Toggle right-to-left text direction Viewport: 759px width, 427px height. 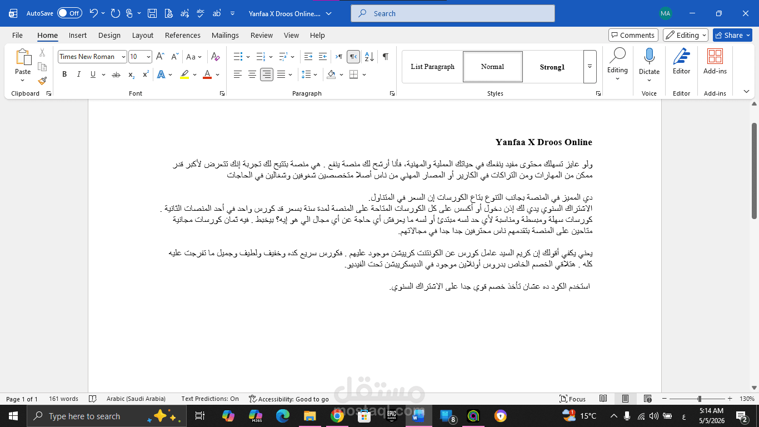click(353, 57)
